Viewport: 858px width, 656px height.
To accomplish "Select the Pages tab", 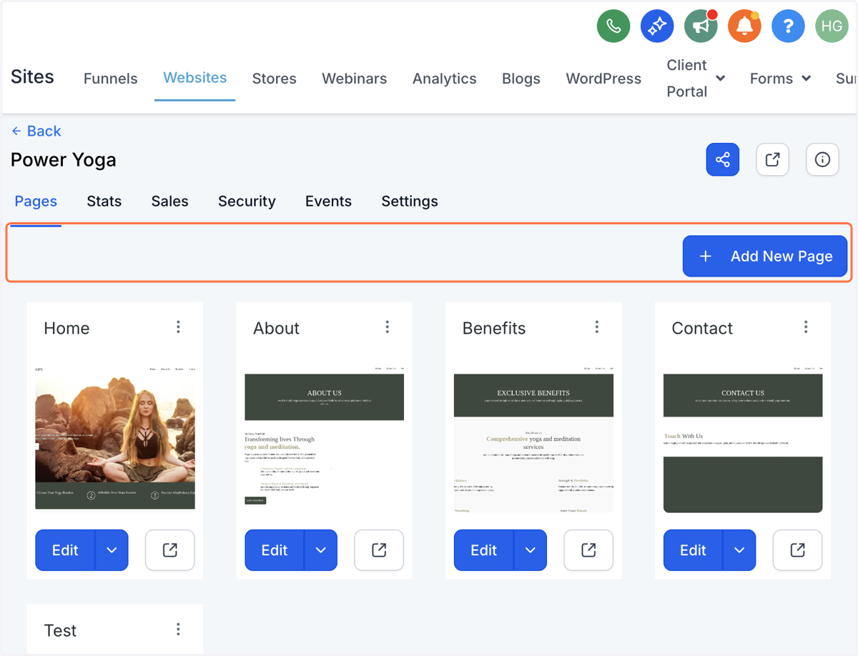I will point(36,202).
